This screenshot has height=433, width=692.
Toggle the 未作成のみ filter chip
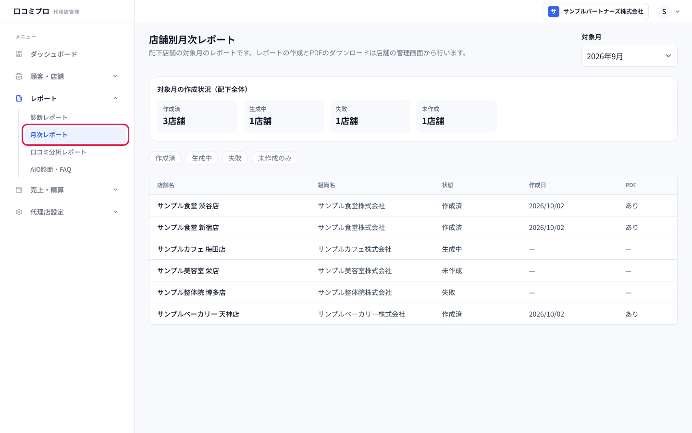[x=275, y=158]
